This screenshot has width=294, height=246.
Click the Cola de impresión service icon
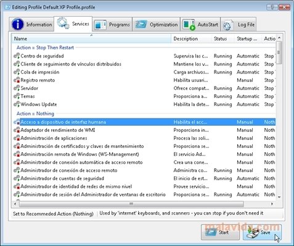click(x=17, y=72)
